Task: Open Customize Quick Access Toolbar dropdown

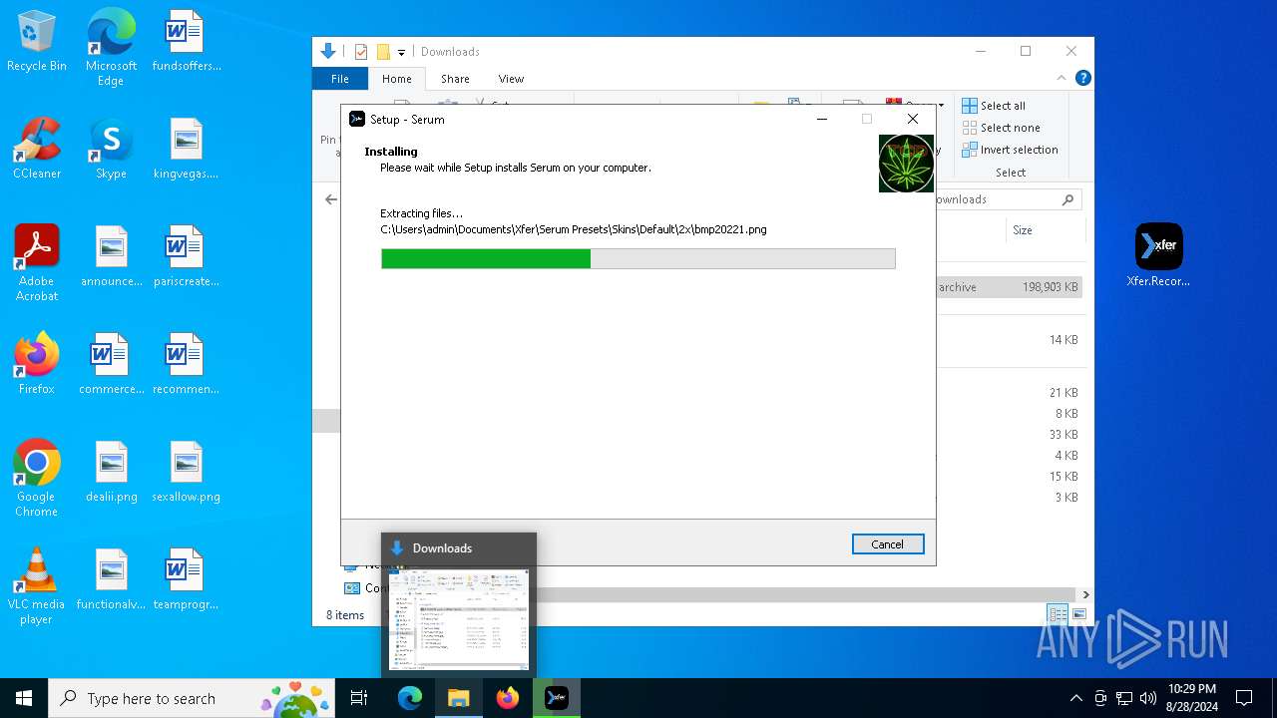Action: coord(401,52)
